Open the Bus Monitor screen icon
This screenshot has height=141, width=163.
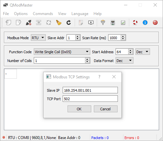[x=91, y=23]
